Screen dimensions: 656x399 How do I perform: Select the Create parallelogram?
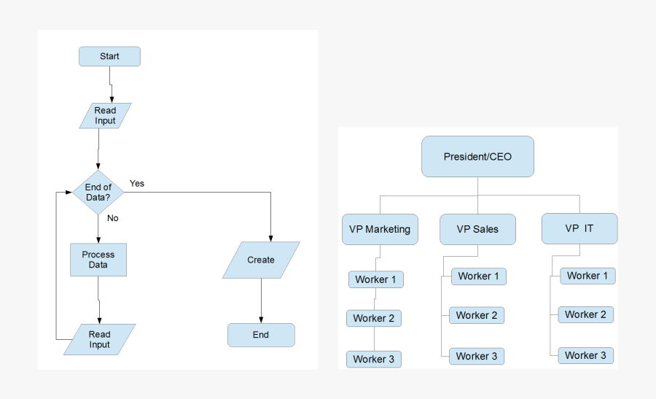[261, 260]
